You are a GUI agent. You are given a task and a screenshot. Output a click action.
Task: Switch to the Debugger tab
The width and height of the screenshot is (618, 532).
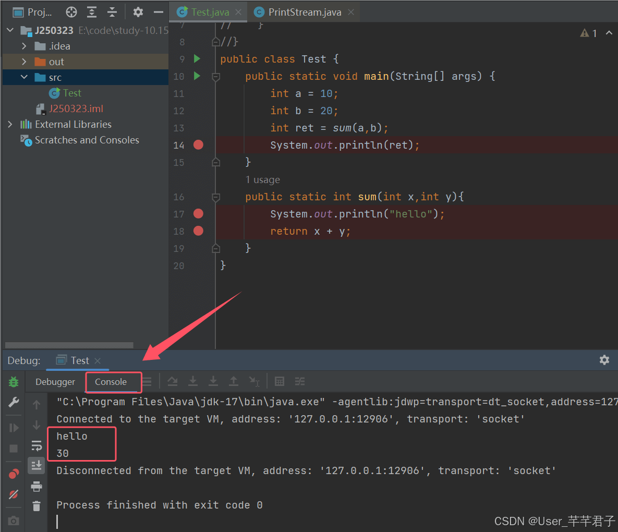(x=55, y=382)
